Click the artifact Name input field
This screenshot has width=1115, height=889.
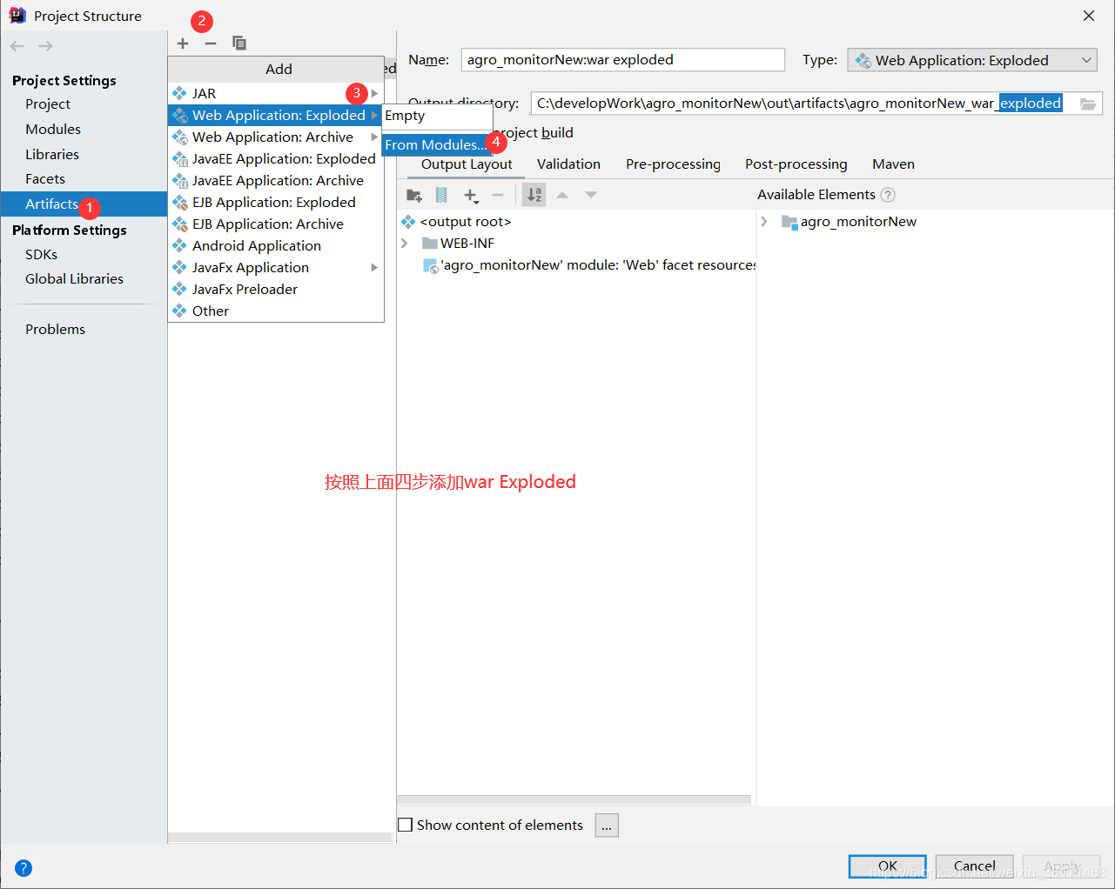tap(622, 60)
